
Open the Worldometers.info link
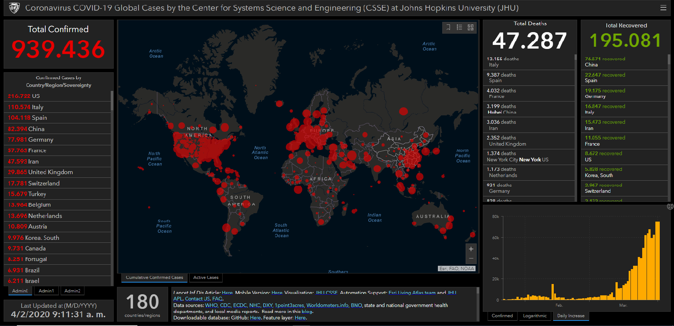(327, 305)
